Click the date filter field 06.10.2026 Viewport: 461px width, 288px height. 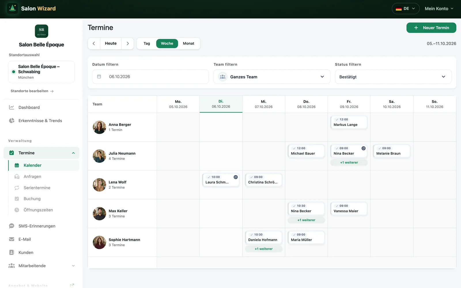(150, 77)
